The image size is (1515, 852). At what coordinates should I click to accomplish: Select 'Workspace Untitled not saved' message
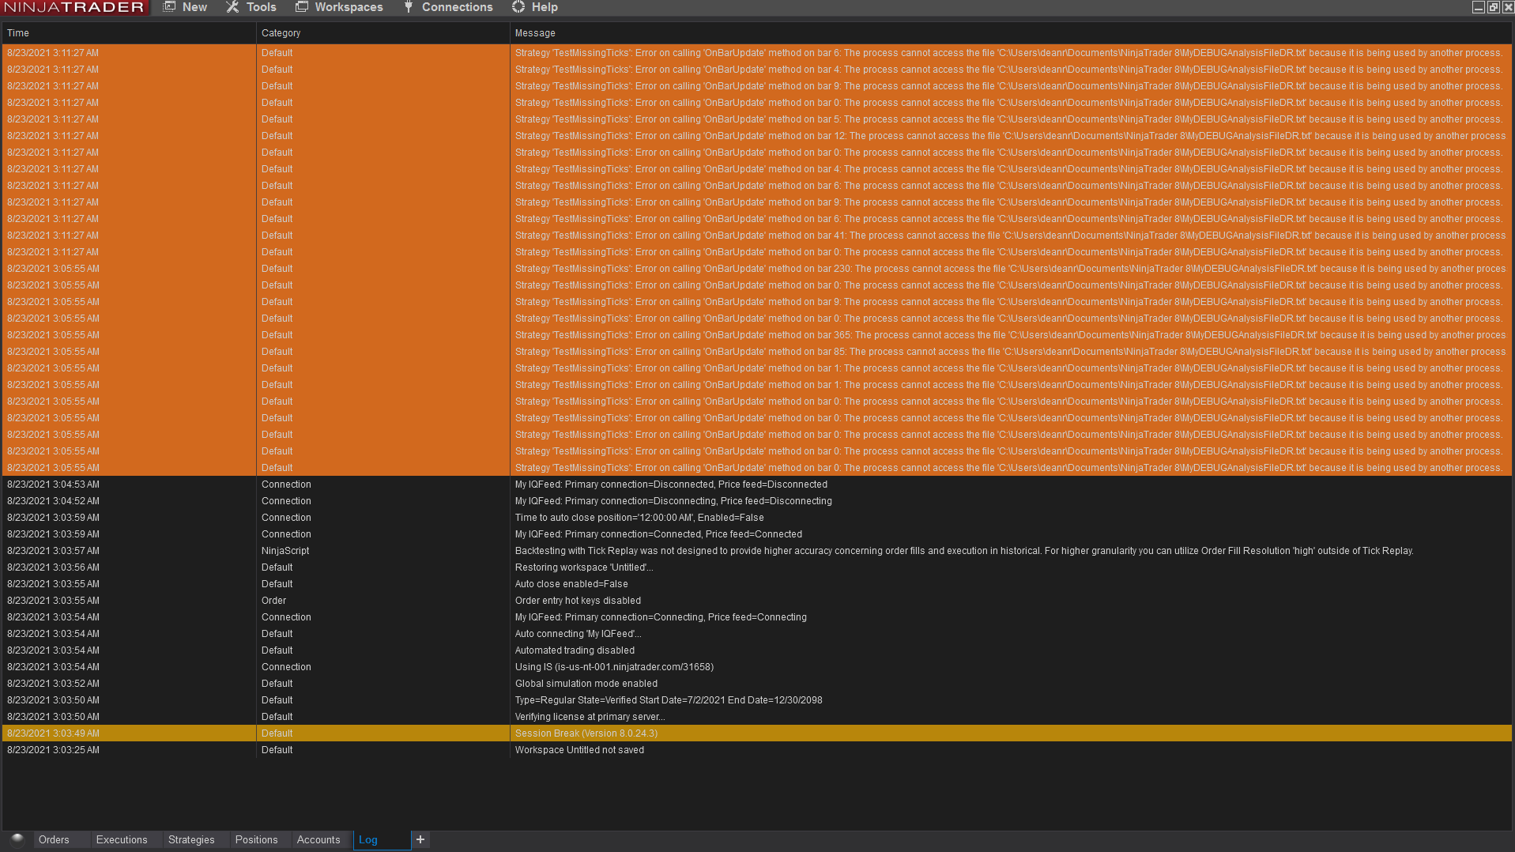pos(579,750)
